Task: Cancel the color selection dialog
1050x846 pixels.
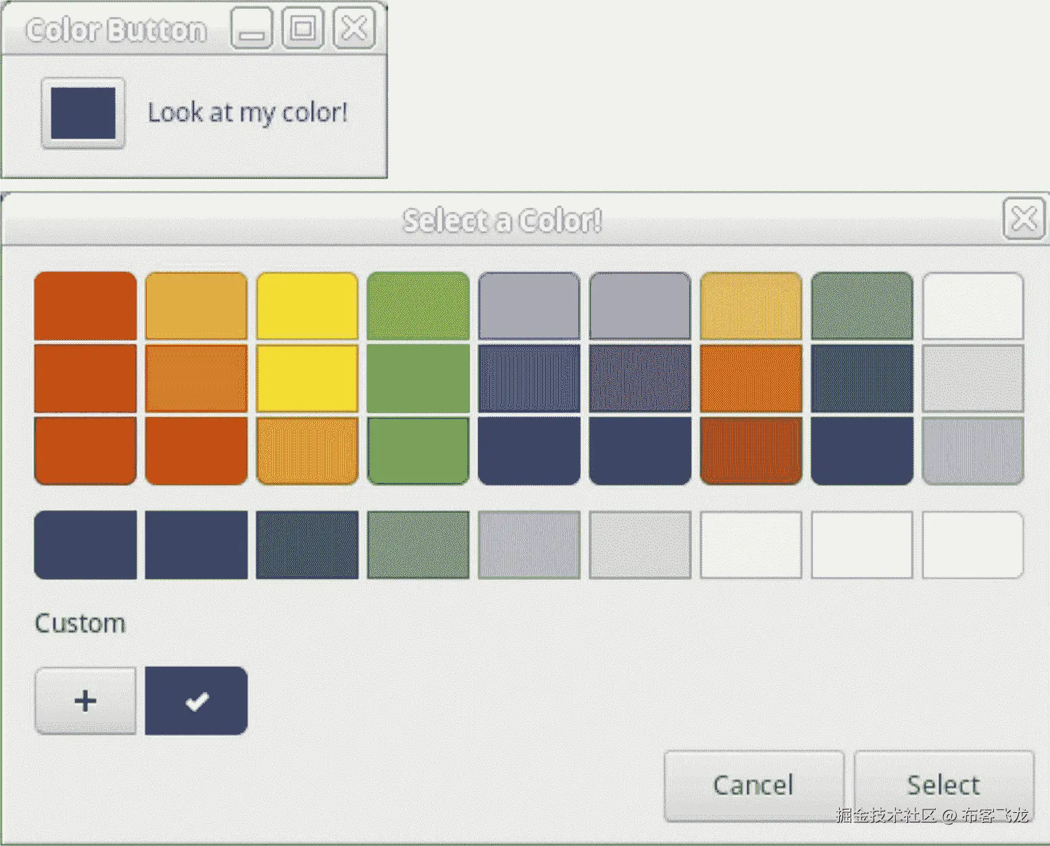Action: pos(753,786)
